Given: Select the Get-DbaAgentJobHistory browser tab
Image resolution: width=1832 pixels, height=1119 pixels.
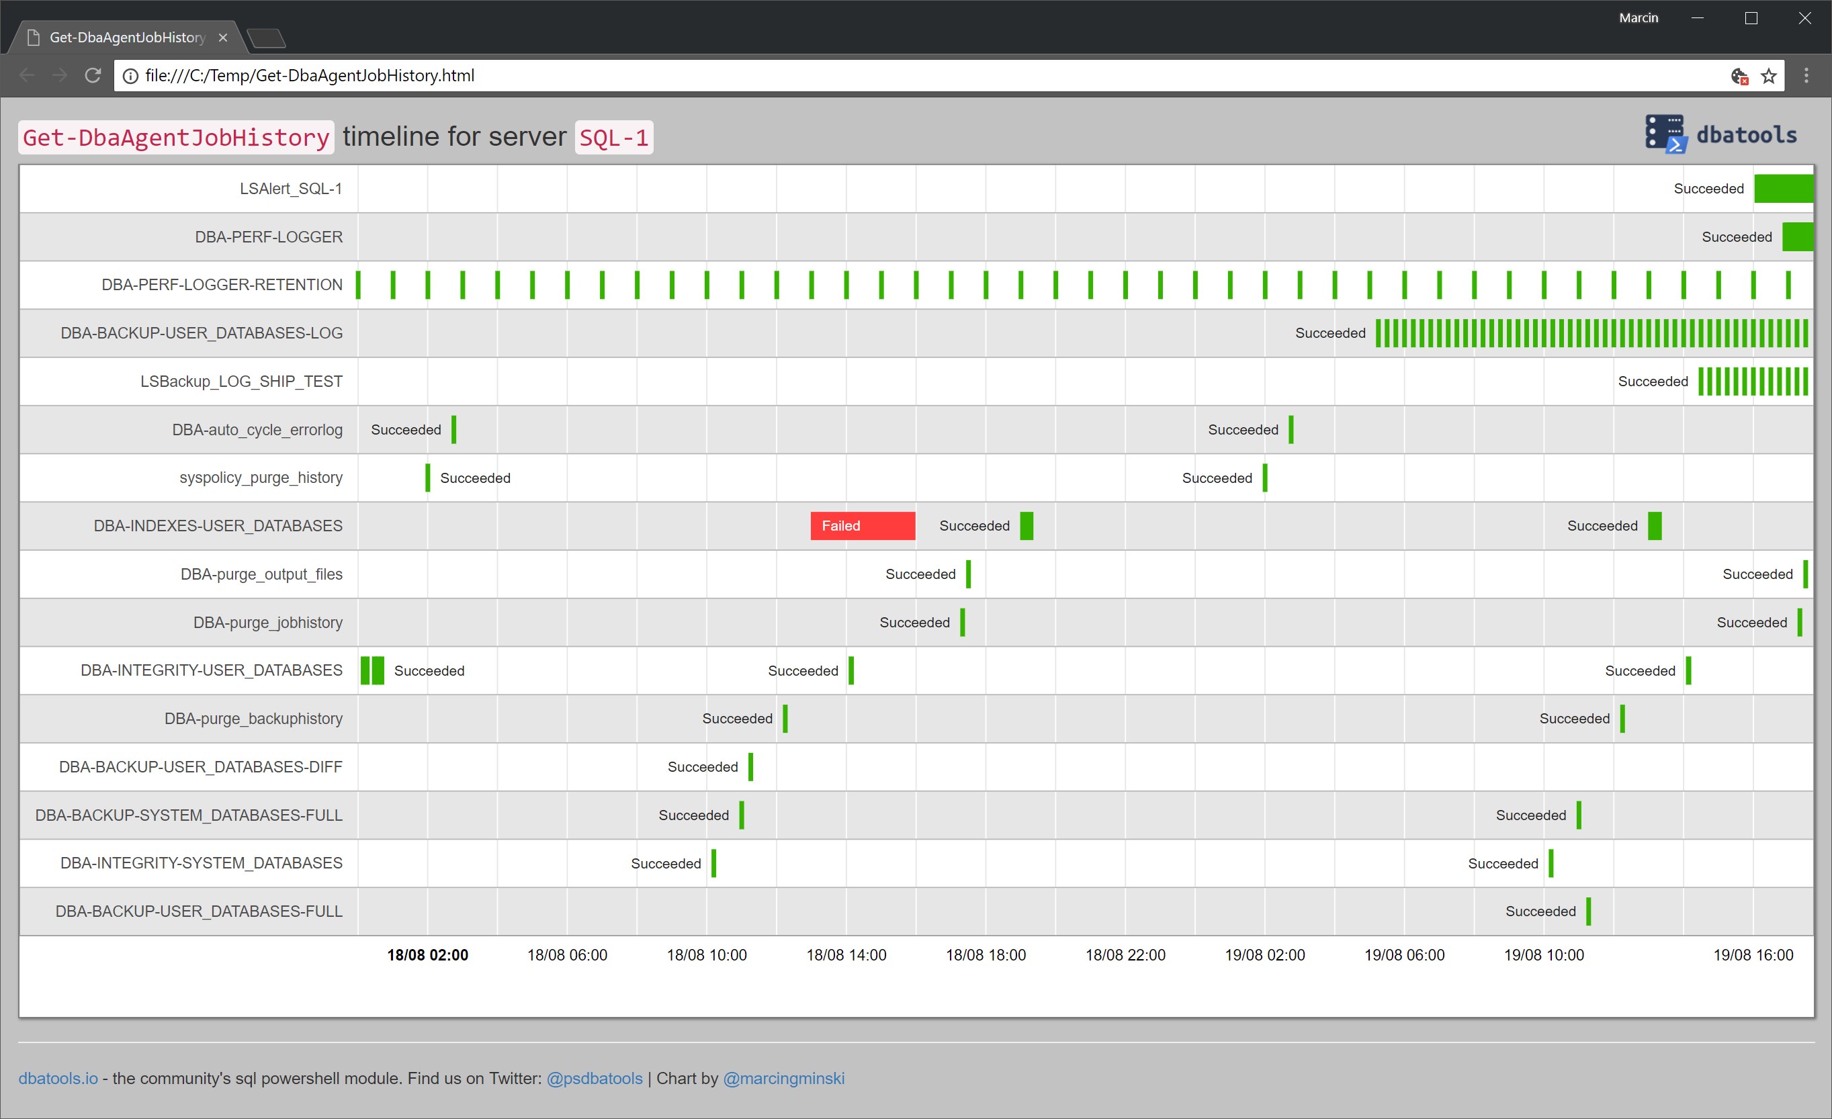Looking at the screenshot, I should [x=126, y=37].
